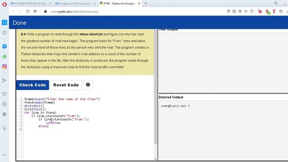
Task: Click the sidebar lightbulb icon
Action: click(x=4, y=128)
